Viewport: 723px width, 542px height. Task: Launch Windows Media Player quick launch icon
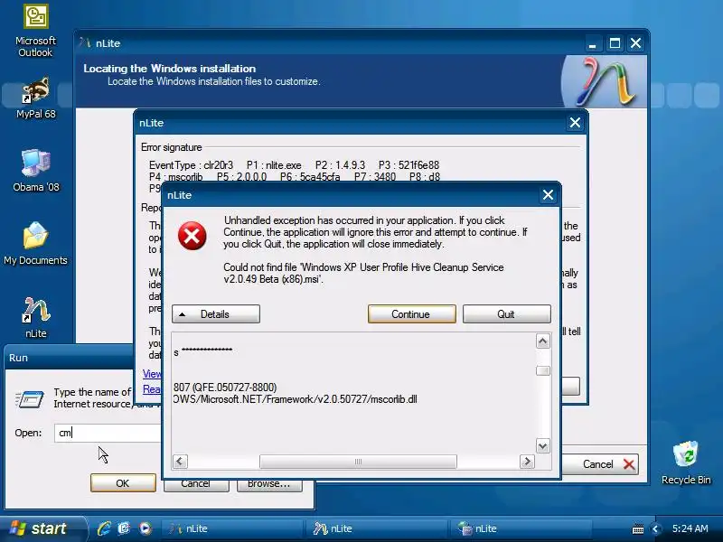(145, 528)
